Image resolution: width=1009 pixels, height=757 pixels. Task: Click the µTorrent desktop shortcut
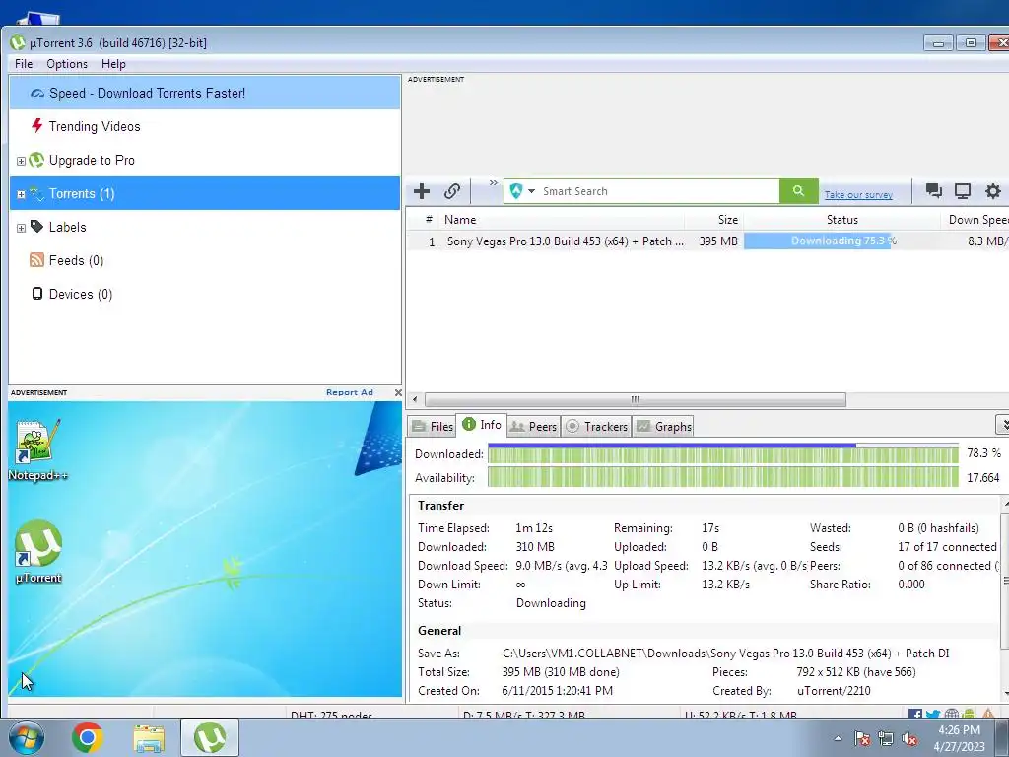click(38, 552)
